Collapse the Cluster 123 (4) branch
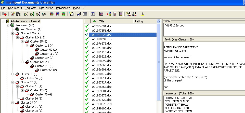245x113 pixels. pyautogui.click(x=22, y=62)
